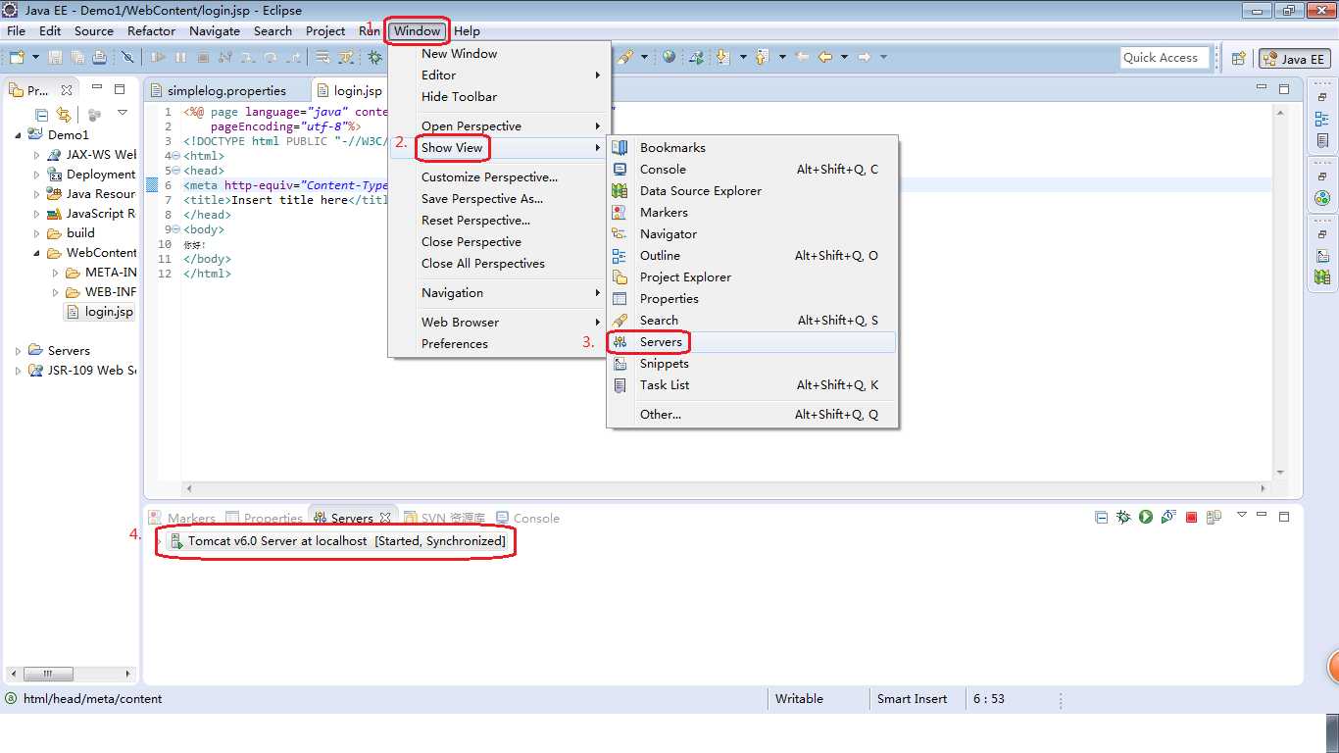Click Start server in debug mode icon
The height and width of the screenshot is (753, 1339).
pyautogui.click(x=1123, y=517)
